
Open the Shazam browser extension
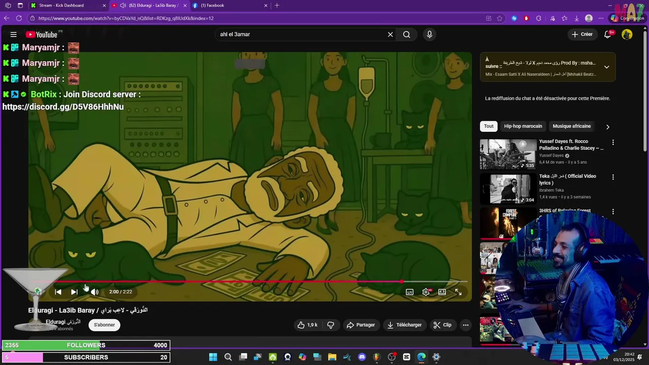coord(514,18)
